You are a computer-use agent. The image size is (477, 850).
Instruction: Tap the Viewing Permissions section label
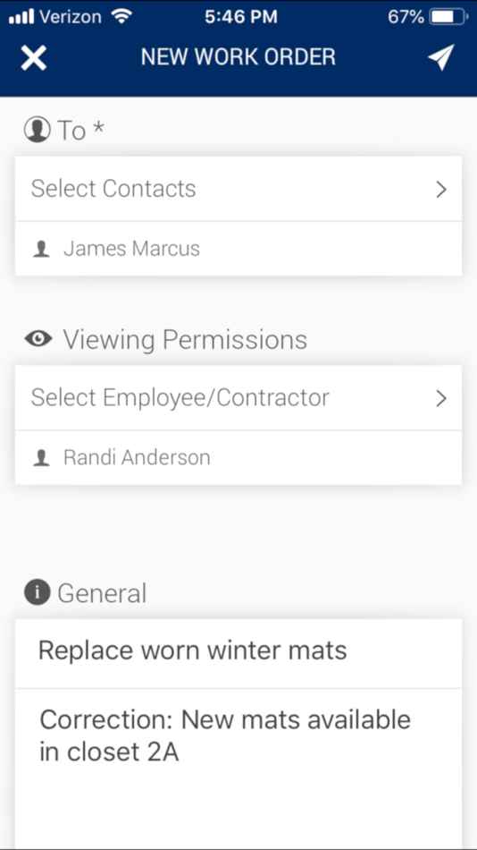click(185, 340)
